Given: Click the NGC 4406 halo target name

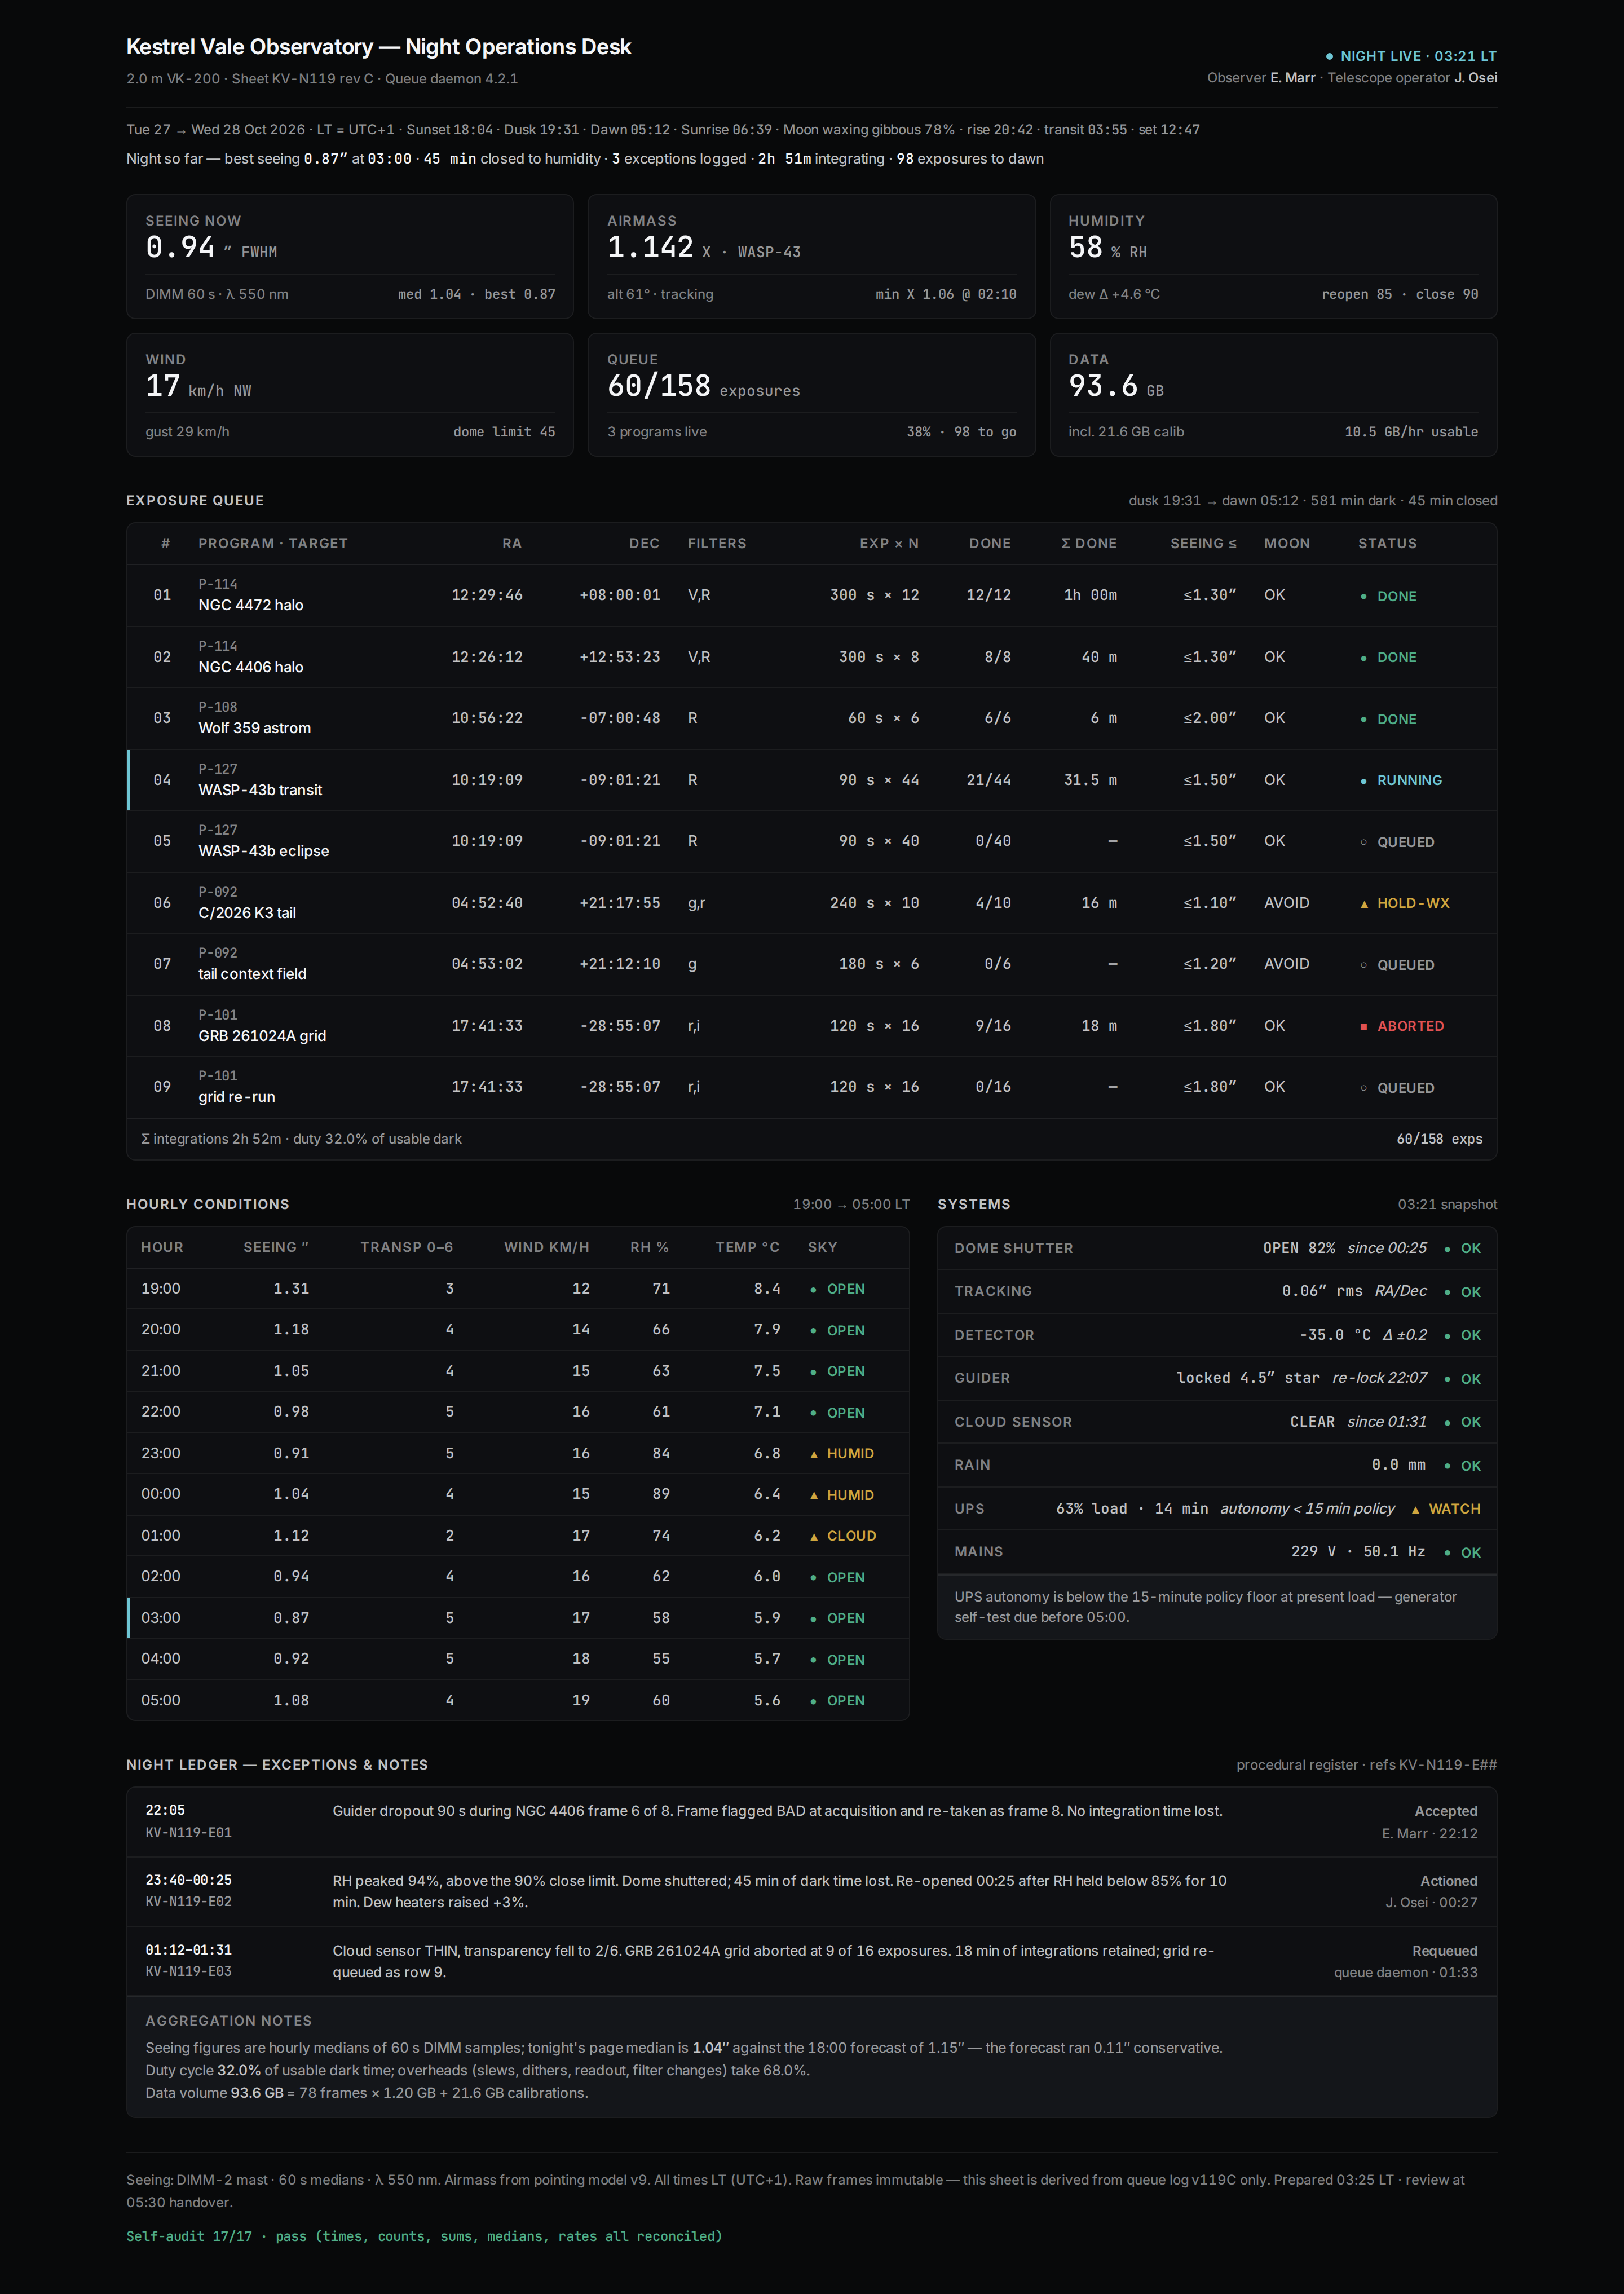Looking at the screenshot, I should 251,667.
